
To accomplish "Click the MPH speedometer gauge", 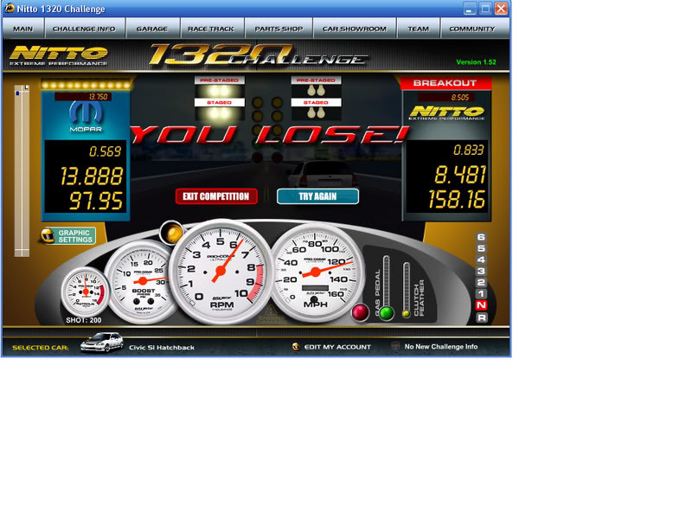I will [x=317, y=272].
